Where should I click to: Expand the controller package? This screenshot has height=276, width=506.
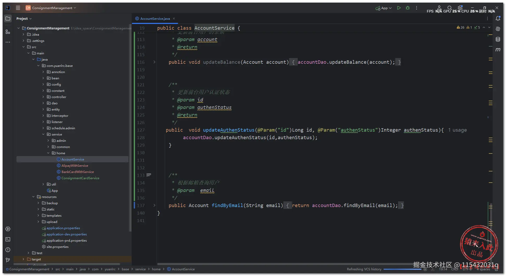[43, 97]
